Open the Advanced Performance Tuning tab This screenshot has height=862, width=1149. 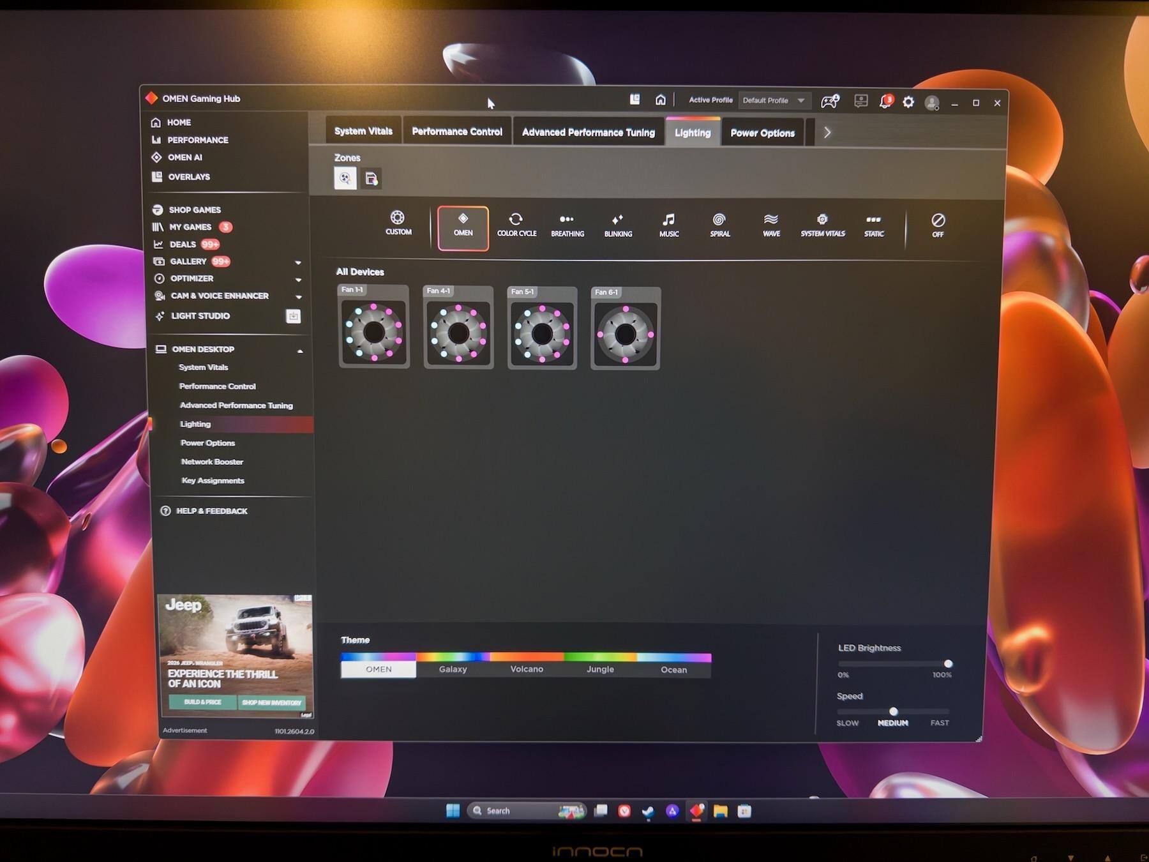click(589, 132)
